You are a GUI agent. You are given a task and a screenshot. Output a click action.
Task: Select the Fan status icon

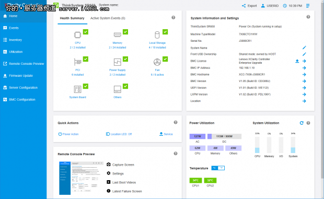point(157,62)
